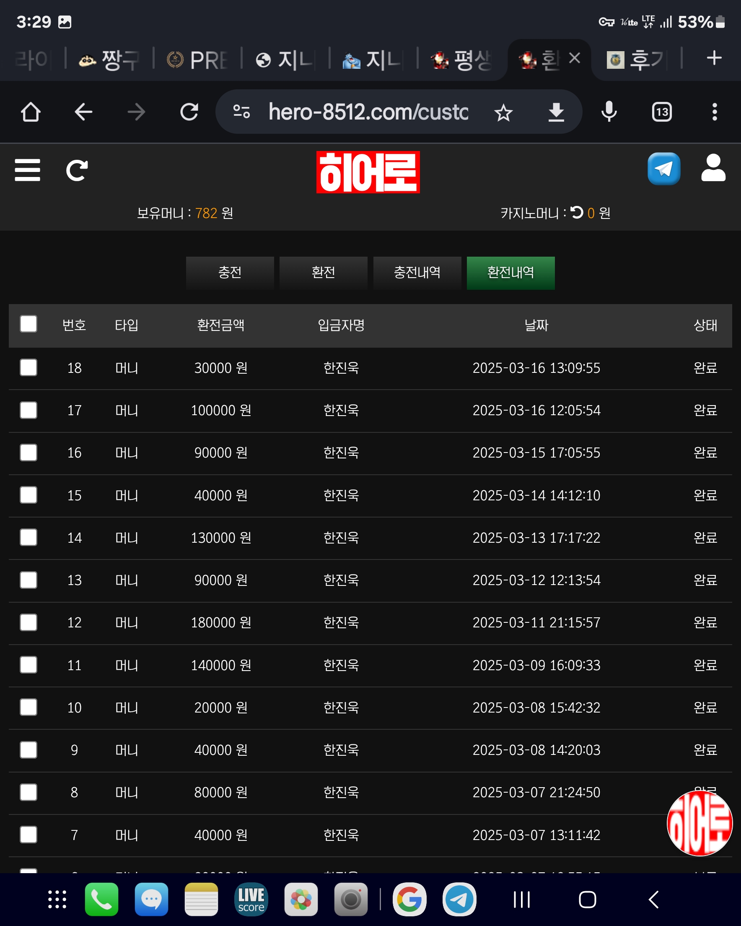Open the user profile icon
The width and height of the screenshot is (741, 926).
point(712,168)
